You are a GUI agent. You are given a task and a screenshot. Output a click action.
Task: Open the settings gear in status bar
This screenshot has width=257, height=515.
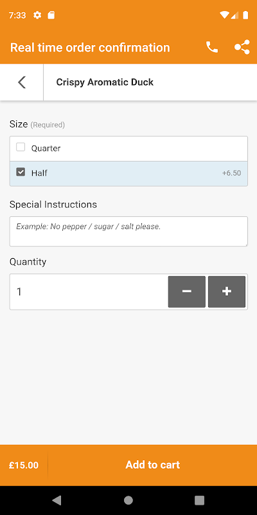[x=37, y=15]
